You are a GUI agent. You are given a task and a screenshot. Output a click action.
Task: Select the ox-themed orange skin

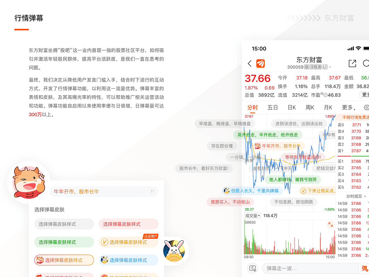pos(64,260)
